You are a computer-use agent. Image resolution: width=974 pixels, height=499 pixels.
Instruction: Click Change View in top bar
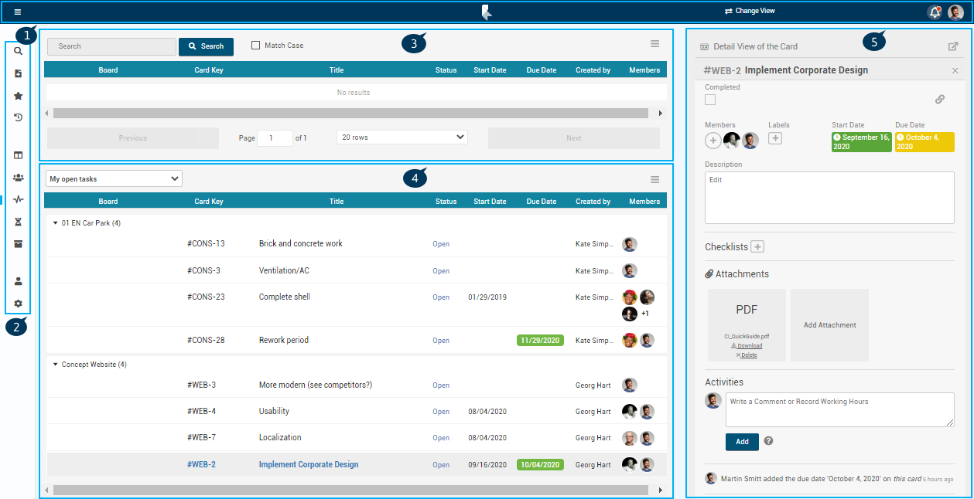pos(750,12)
